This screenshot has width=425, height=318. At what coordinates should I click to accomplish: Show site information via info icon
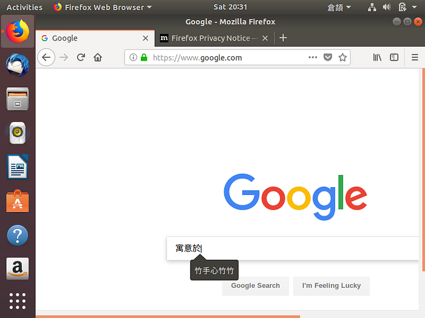(133, 58)
